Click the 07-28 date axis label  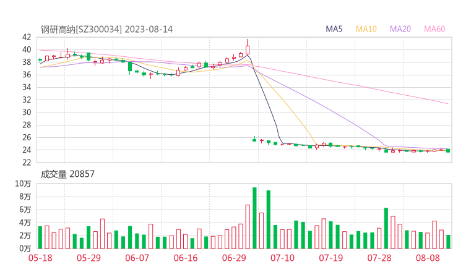click(x=379, y=258)
